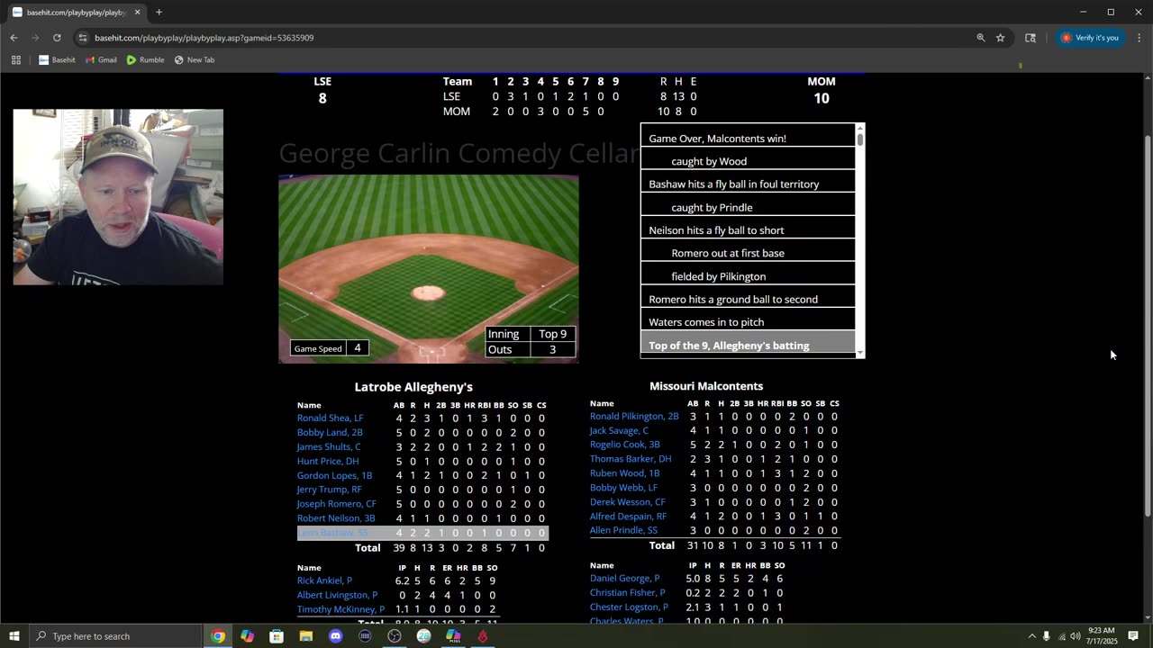Open the Basehit bookmark
The height and width of the screenshot is (648, 1153).
tap(57, 60)
